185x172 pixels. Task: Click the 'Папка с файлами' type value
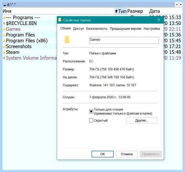tap(103, 54)
